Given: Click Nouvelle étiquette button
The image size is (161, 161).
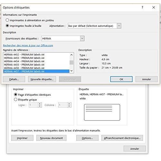Looking at the screenshot, I should (42, 79).
